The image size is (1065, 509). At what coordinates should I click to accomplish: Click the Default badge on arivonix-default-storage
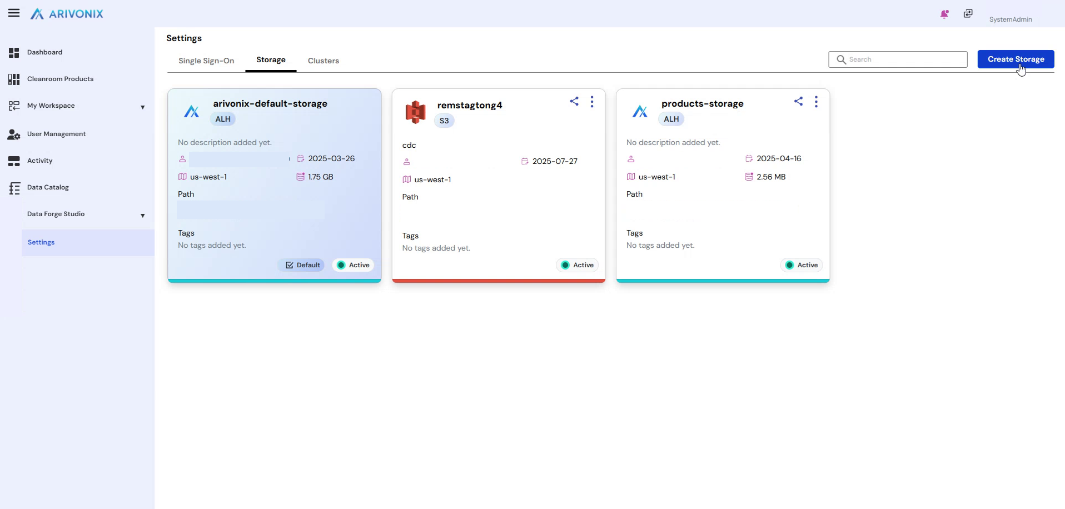coord(302,265)
